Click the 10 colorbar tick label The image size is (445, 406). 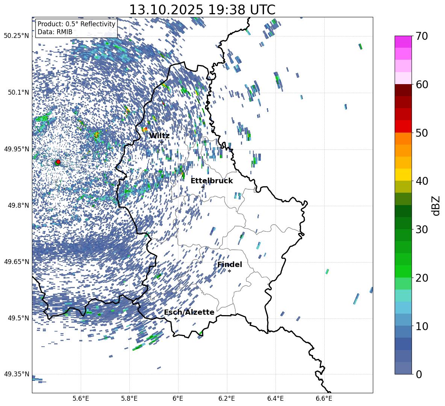point(422,326)
